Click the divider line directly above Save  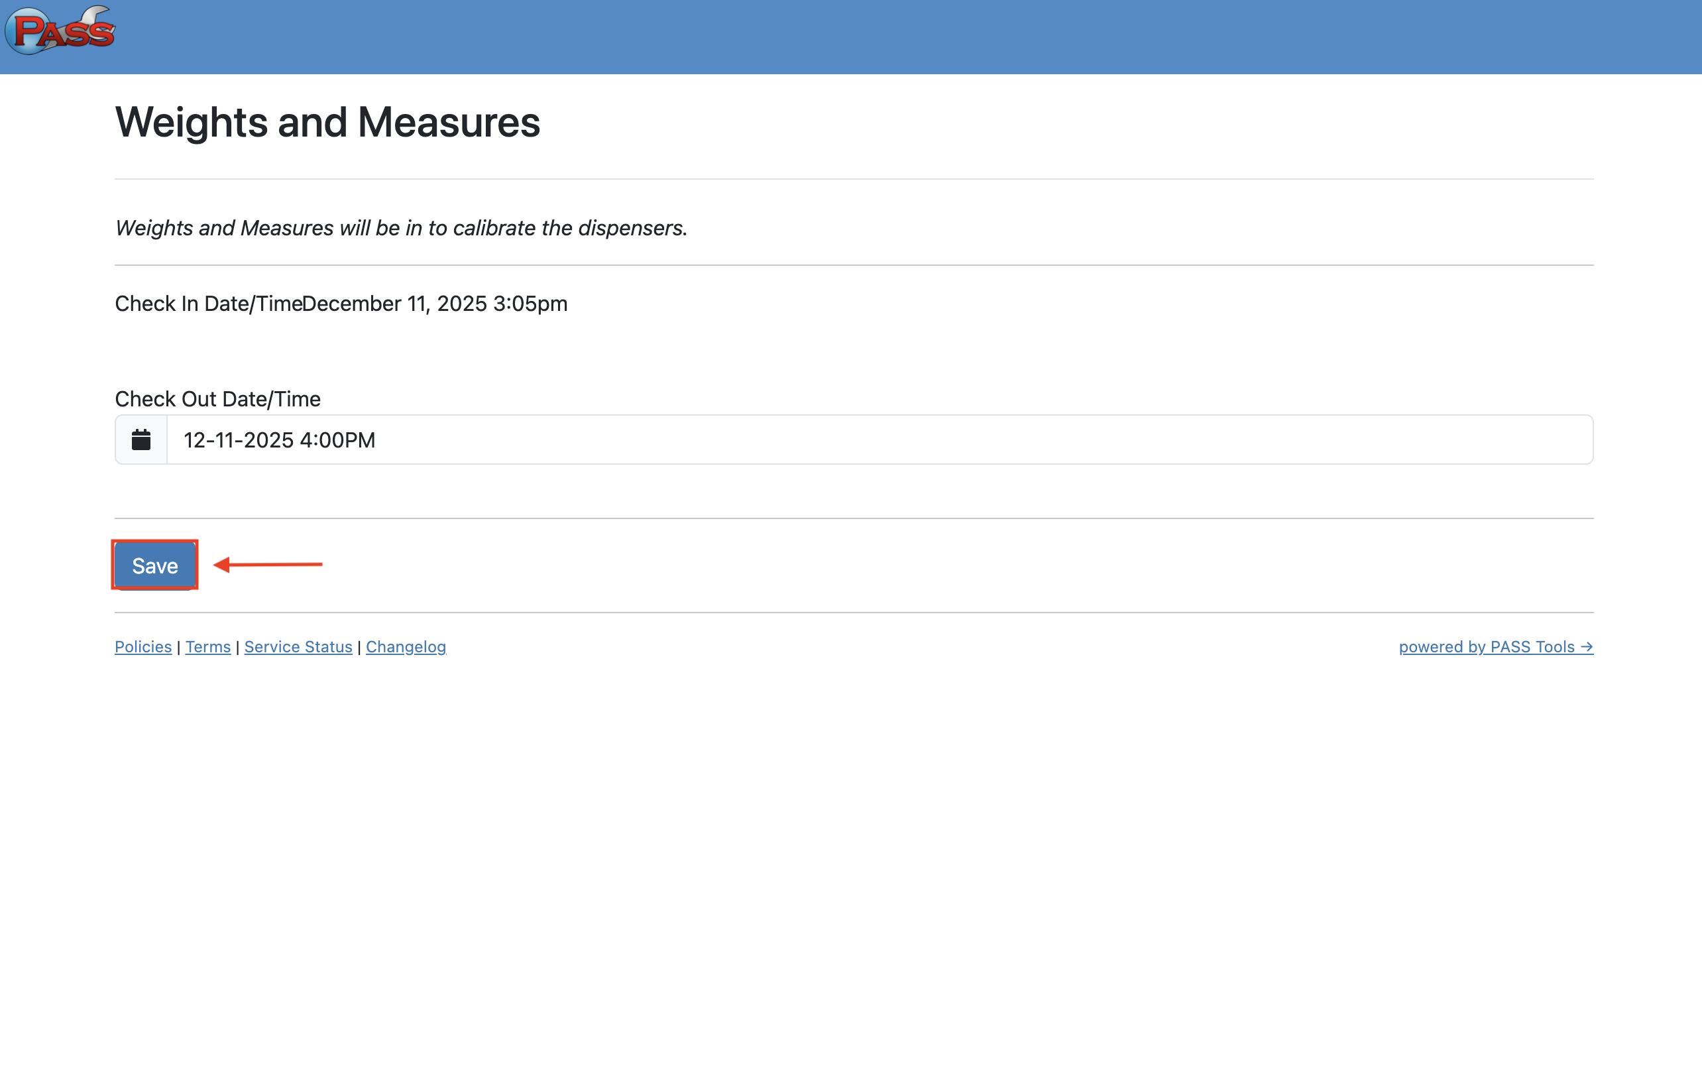tap(854, 518)
